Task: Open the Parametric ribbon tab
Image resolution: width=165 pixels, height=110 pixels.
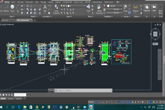Action: click(29, 2)
